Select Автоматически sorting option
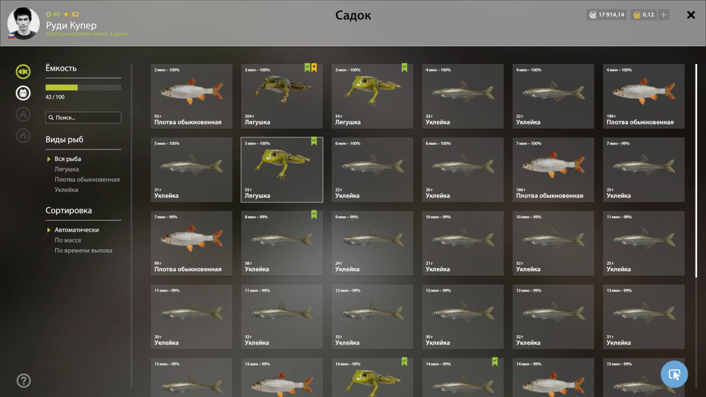Screen dimensions: 706x397 tap(77, 230)
